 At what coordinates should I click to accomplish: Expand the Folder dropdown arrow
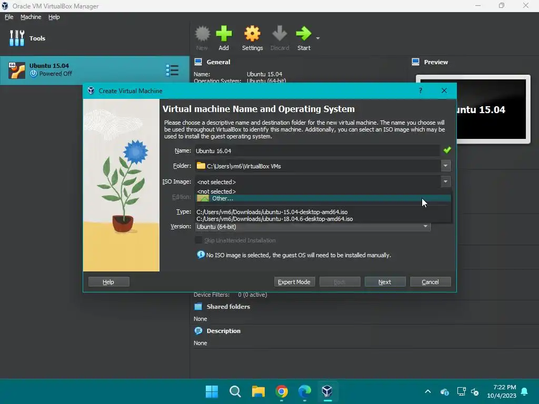[x=445, y=166]
